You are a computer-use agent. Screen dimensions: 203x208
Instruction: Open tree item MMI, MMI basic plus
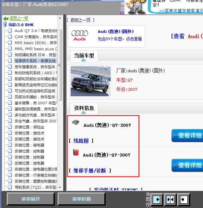pyautogui.click(x=36, y=49)
